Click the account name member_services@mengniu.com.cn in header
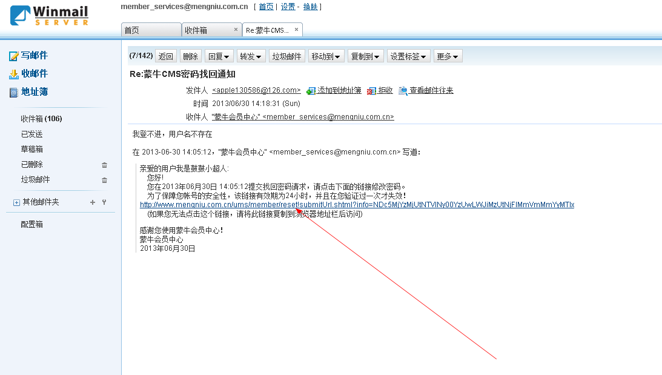Image resolution: width=662 pixels, height=375 pixels. click(185, 7)
